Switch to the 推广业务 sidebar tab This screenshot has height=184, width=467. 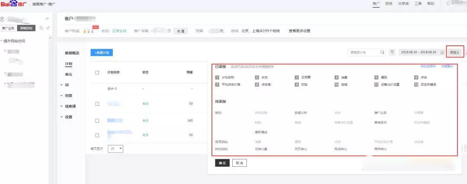pyautogui.click(x=8, y=28)
